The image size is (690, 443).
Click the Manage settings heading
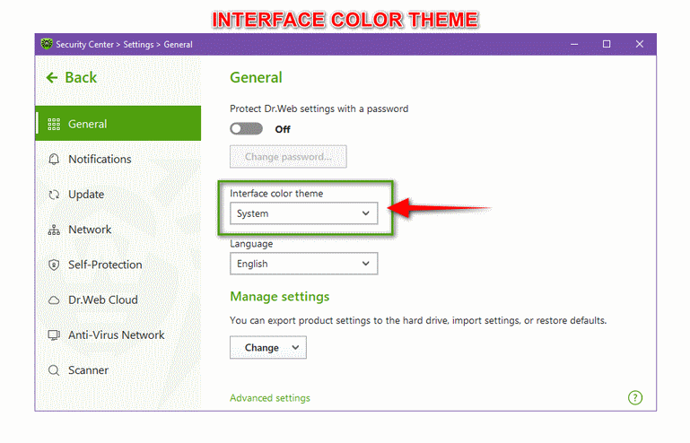[280, 297]
